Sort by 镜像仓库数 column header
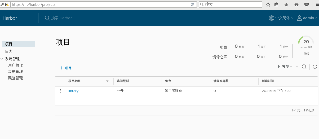319x139 pixels. [x=221, y=81]
